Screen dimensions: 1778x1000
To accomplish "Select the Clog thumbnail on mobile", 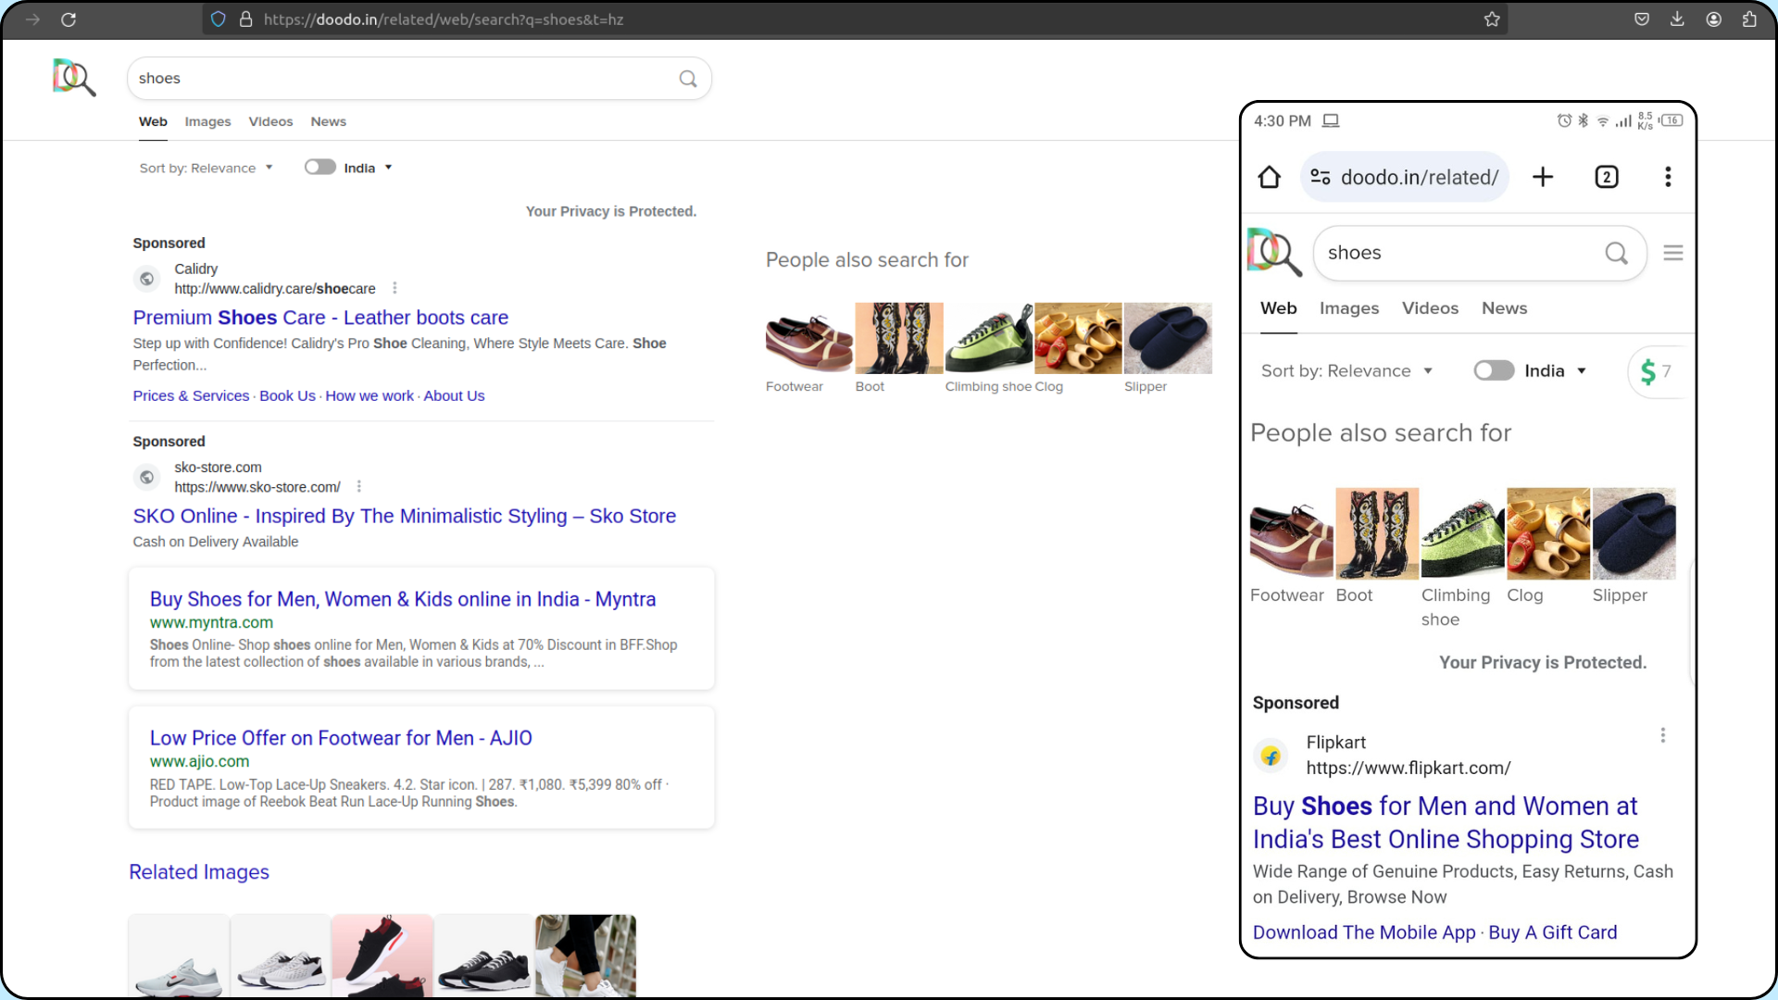I will tap(1548, 533).
